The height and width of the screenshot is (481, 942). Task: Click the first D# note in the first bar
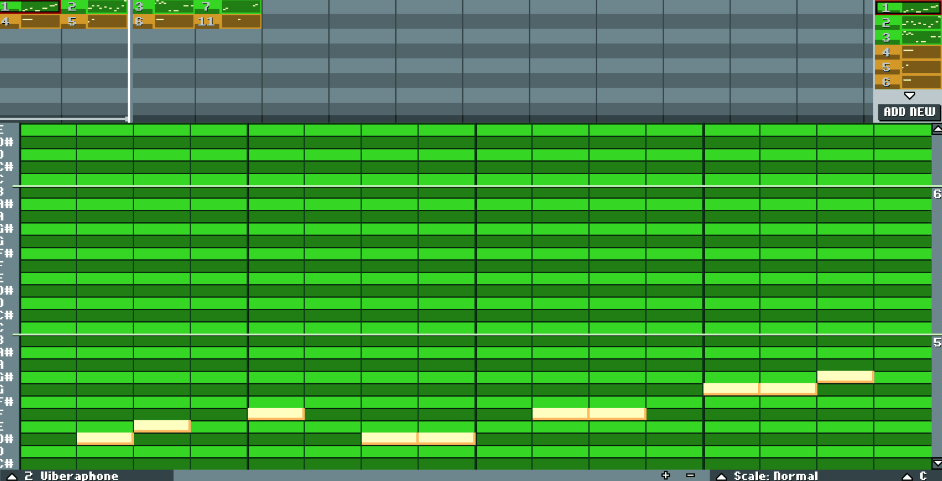105,438
